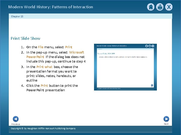Screen dimensions: 181x135
Task: Go to the Previous slide arrow
Action: (x=16, y=119)
